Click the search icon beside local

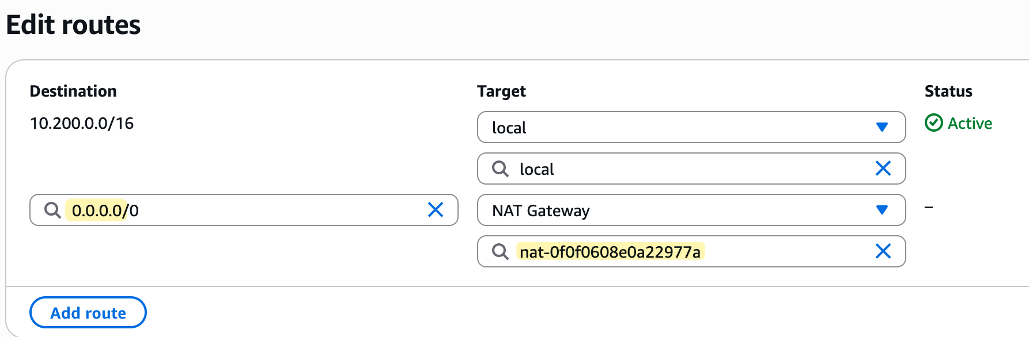(500, 168)
